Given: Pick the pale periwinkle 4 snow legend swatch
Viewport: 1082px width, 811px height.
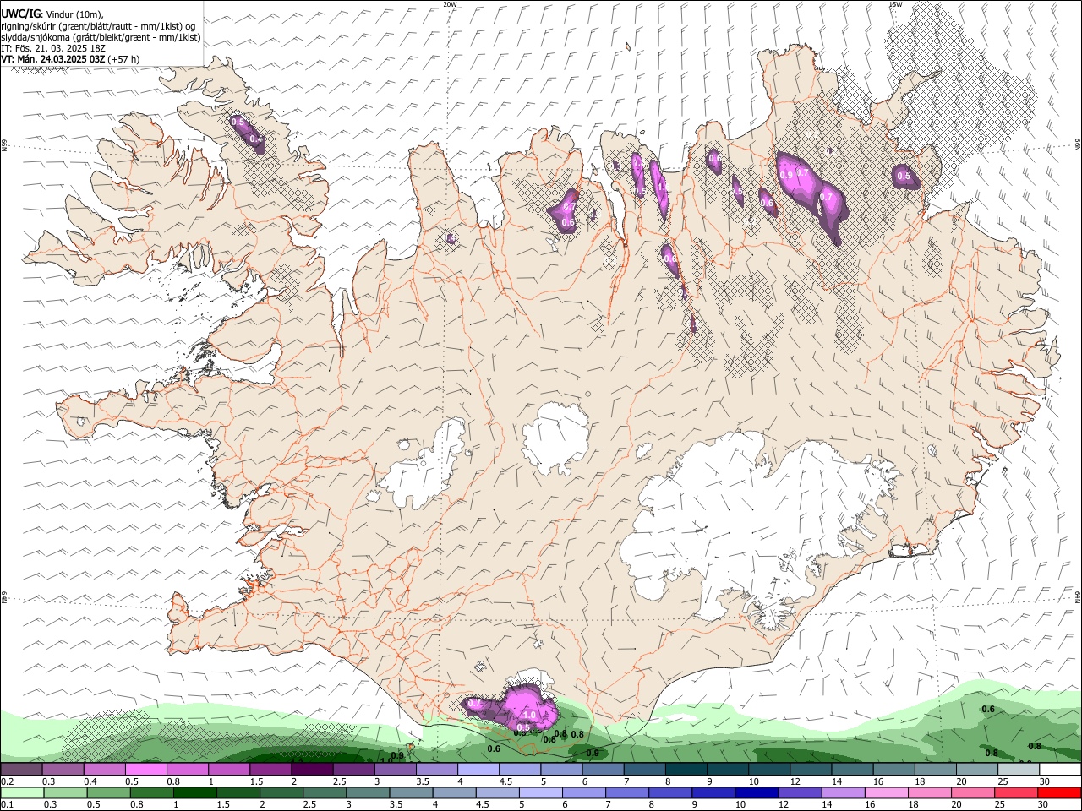Looking at the screenshot, I should point(478,770).
